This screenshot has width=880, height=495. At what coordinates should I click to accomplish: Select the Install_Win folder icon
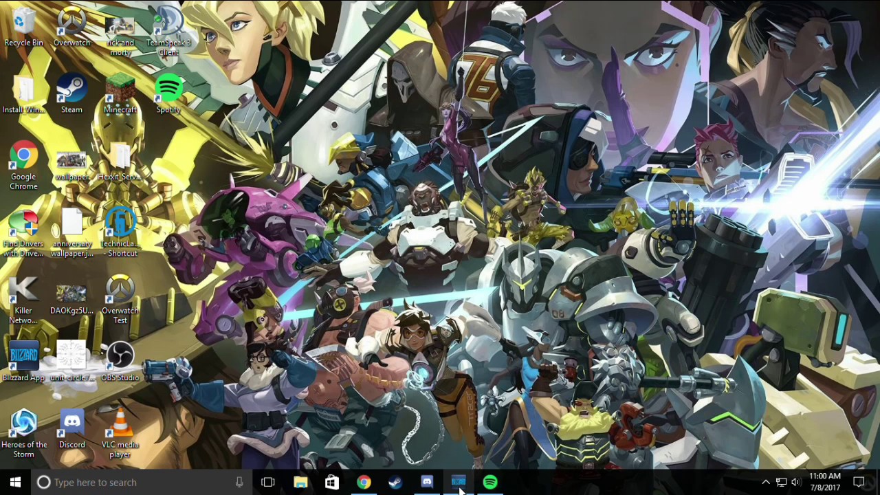coord(23,95)
